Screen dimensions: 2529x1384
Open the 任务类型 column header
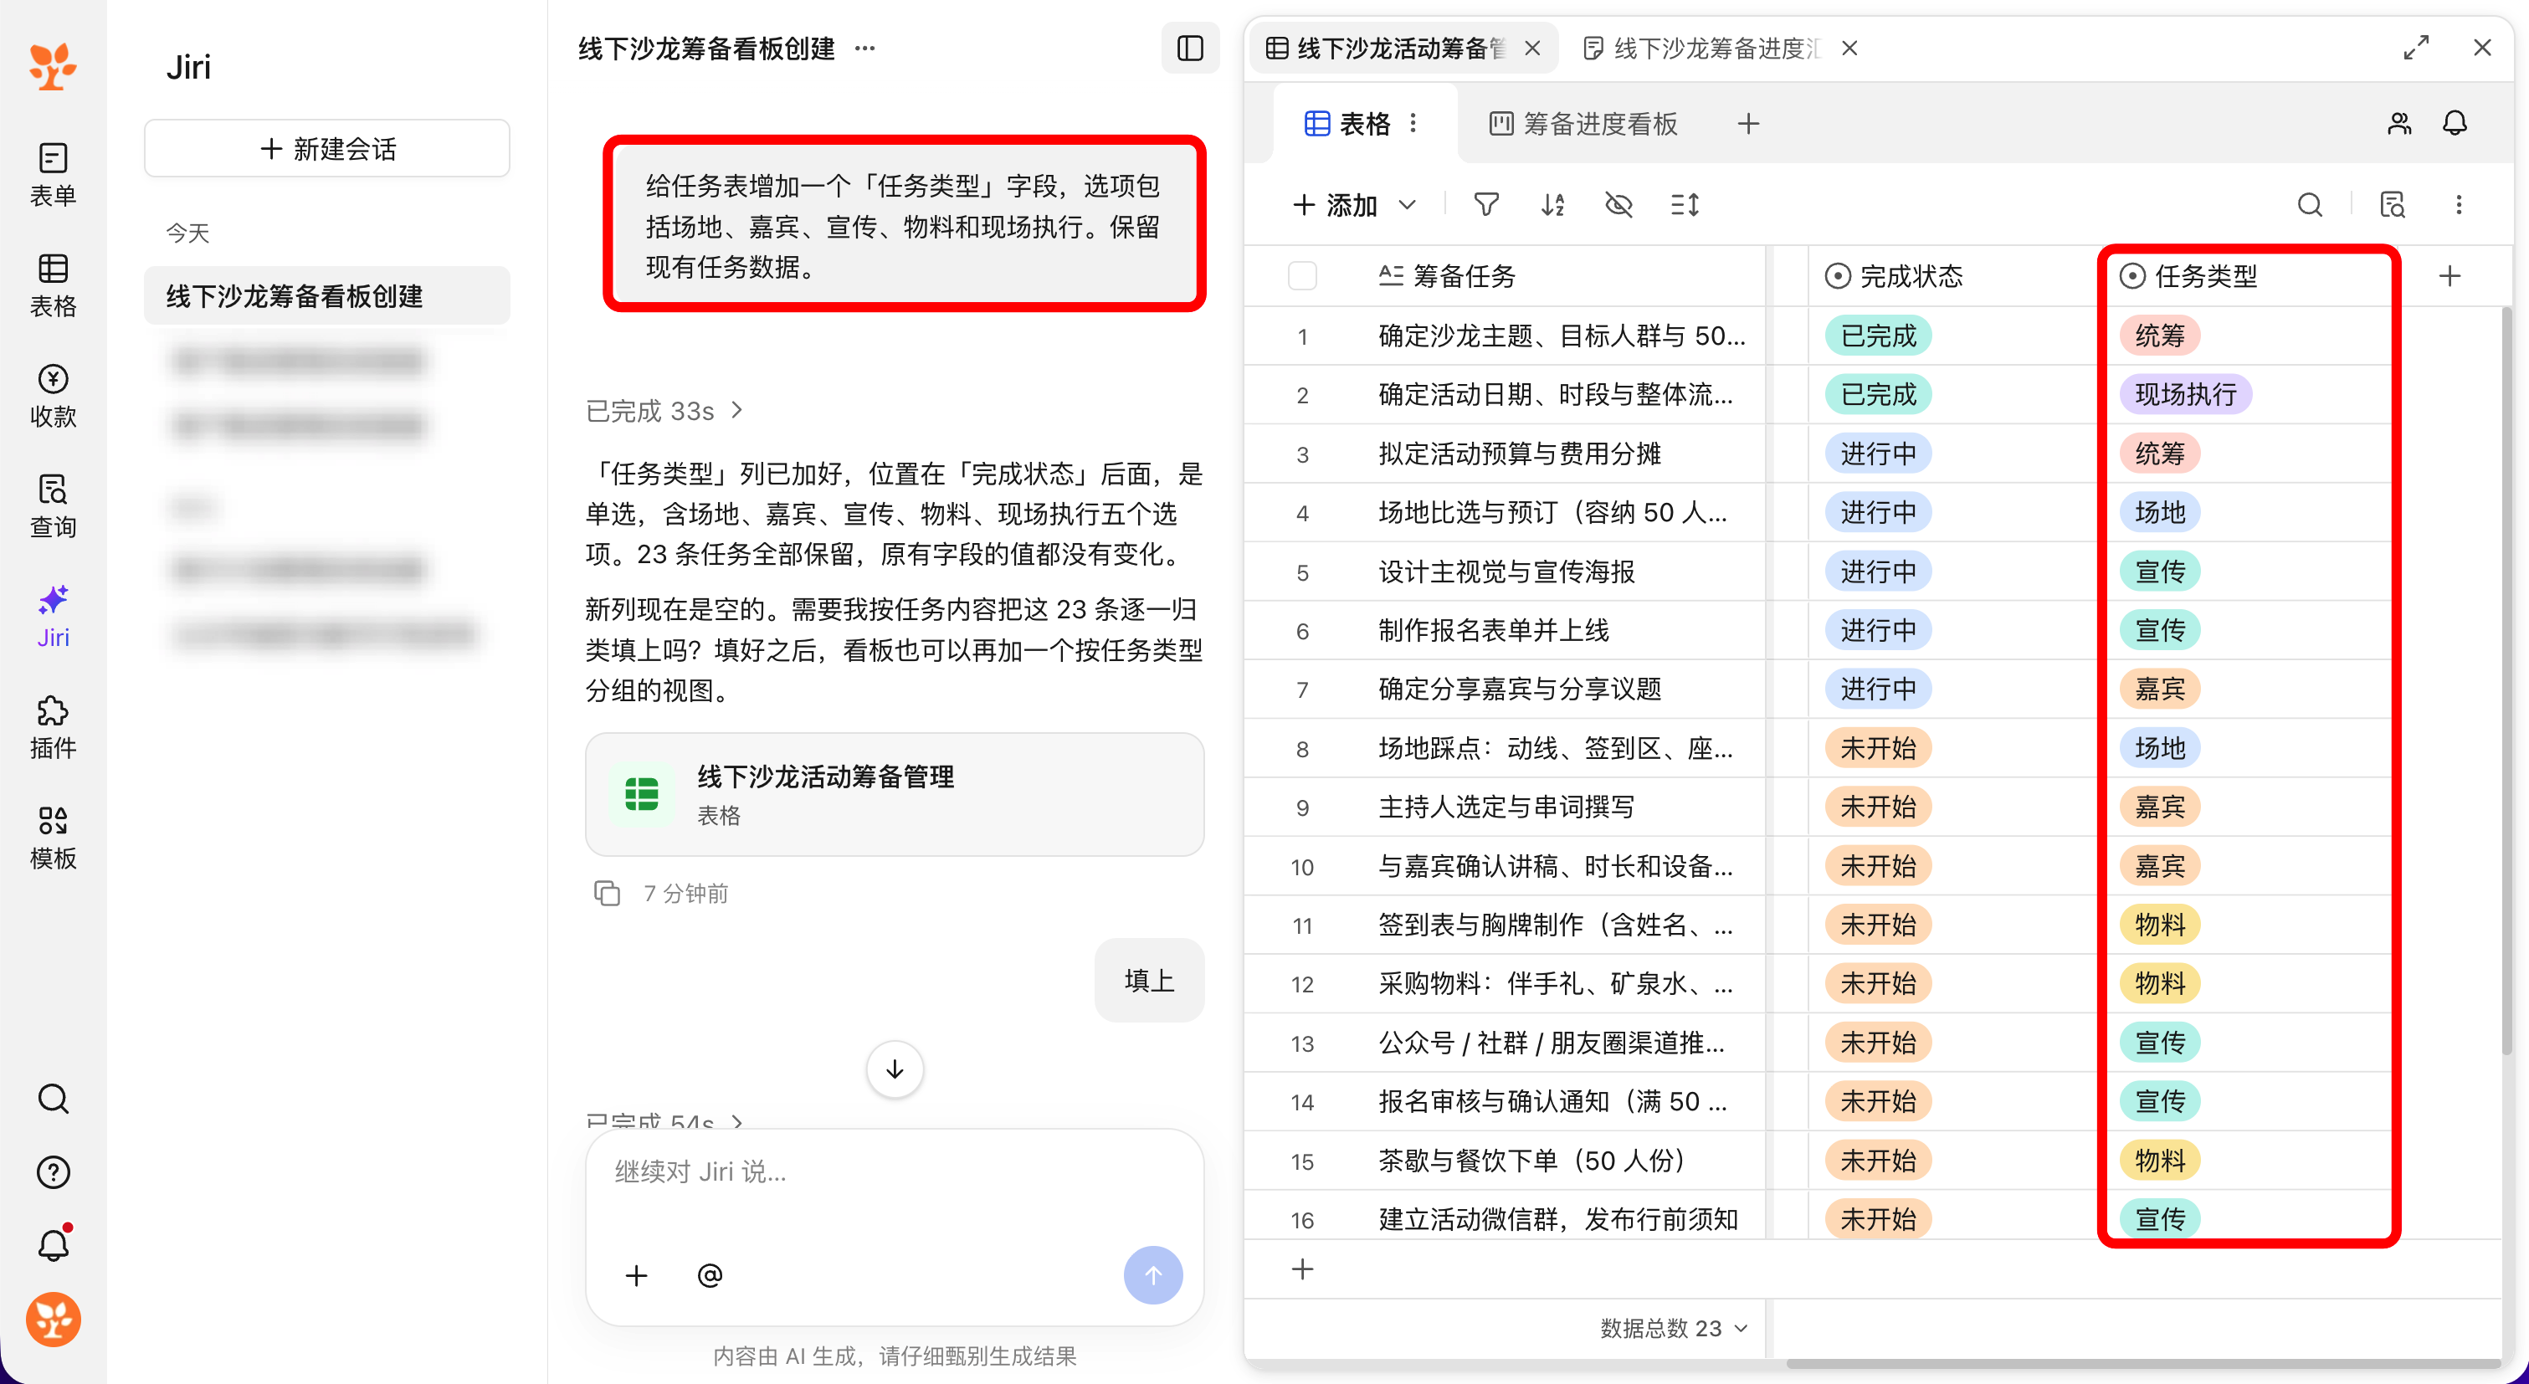pyautogui.click(x=2248, y=276)
